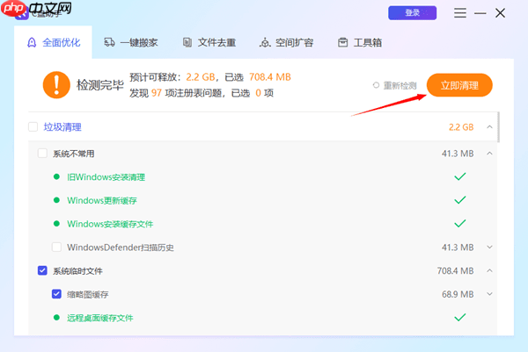The image size is (528, 352).
Task: Click the truck icon of 一键搬家
Action: pos(109,42)
